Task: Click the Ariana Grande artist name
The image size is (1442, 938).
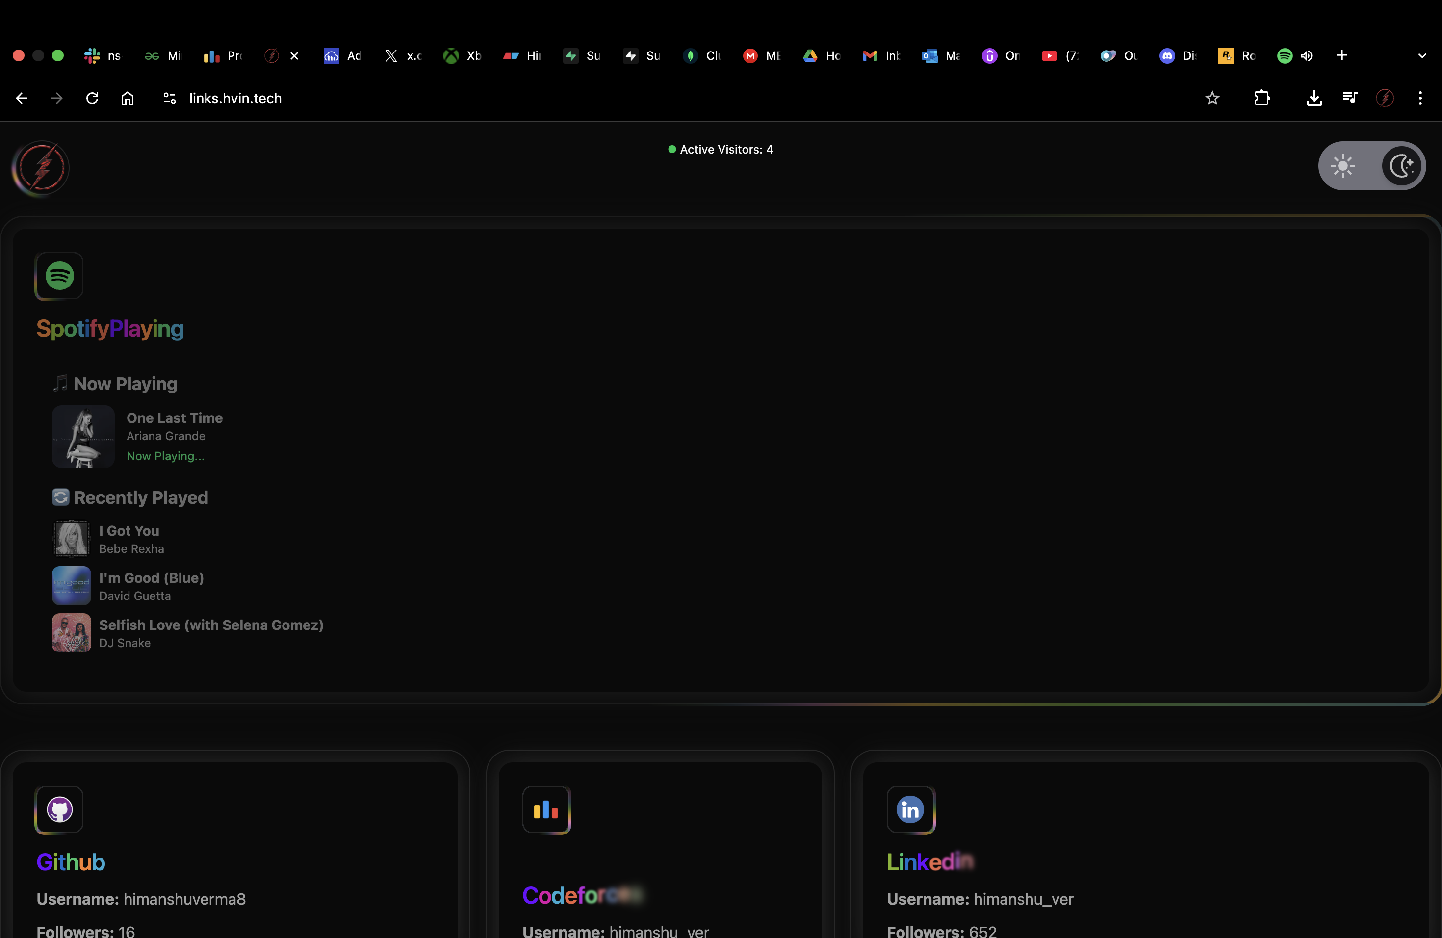Action: (x=166, y=436)
